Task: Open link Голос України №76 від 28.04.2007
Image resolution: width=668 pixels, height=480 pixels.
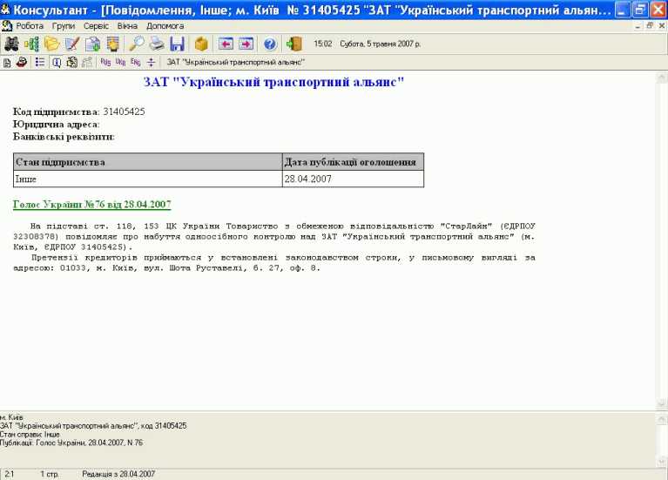Action: (92, 204)
